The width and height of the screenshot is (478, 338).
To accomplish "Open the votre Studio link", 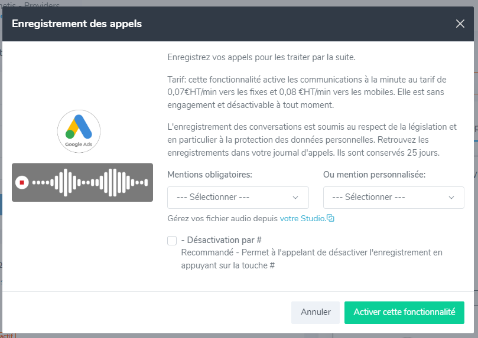I will tap(303, 218).
